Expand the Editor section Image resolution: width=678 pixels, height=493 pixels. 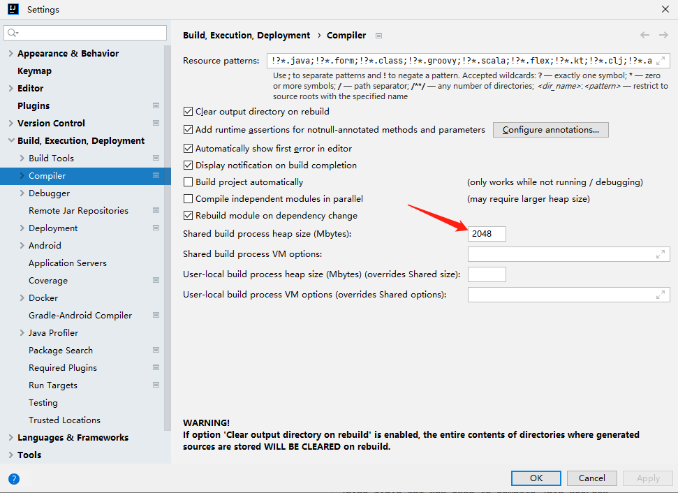pyautogui.click(x=10, y=88)
